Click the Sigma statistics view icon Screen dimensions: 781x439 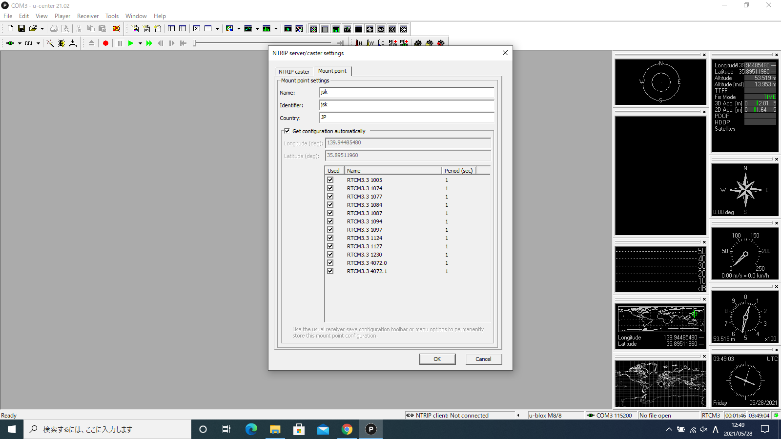pos(197,29)
